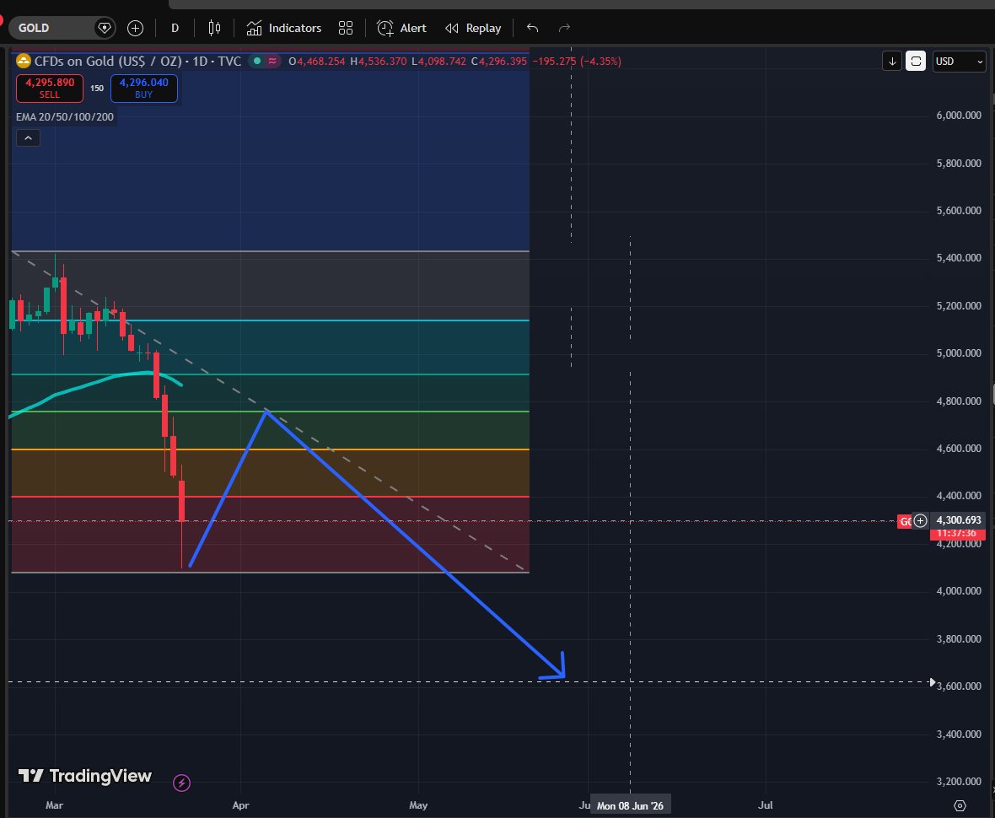The width and height of the screenshot is (995, 818).
Task: Open chart settings gear at bottom right
Action: [960, 805]
